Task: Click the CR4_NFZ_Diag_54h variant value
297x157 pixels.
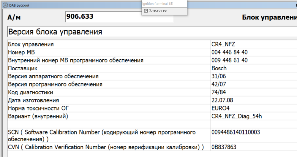Action: [x=236, y=116]
